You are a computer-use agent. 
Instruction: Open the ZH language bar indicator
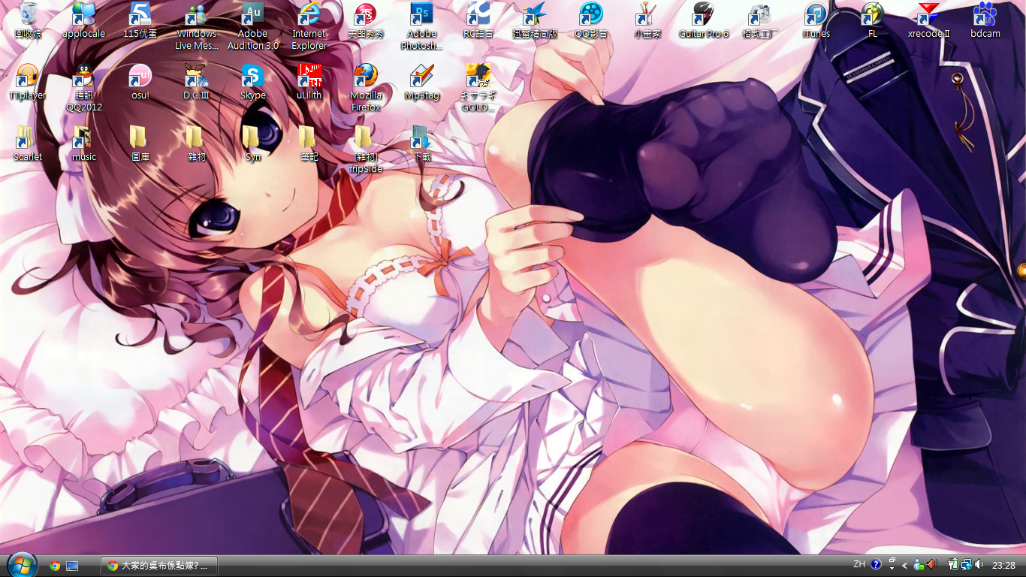click(859, 564)
